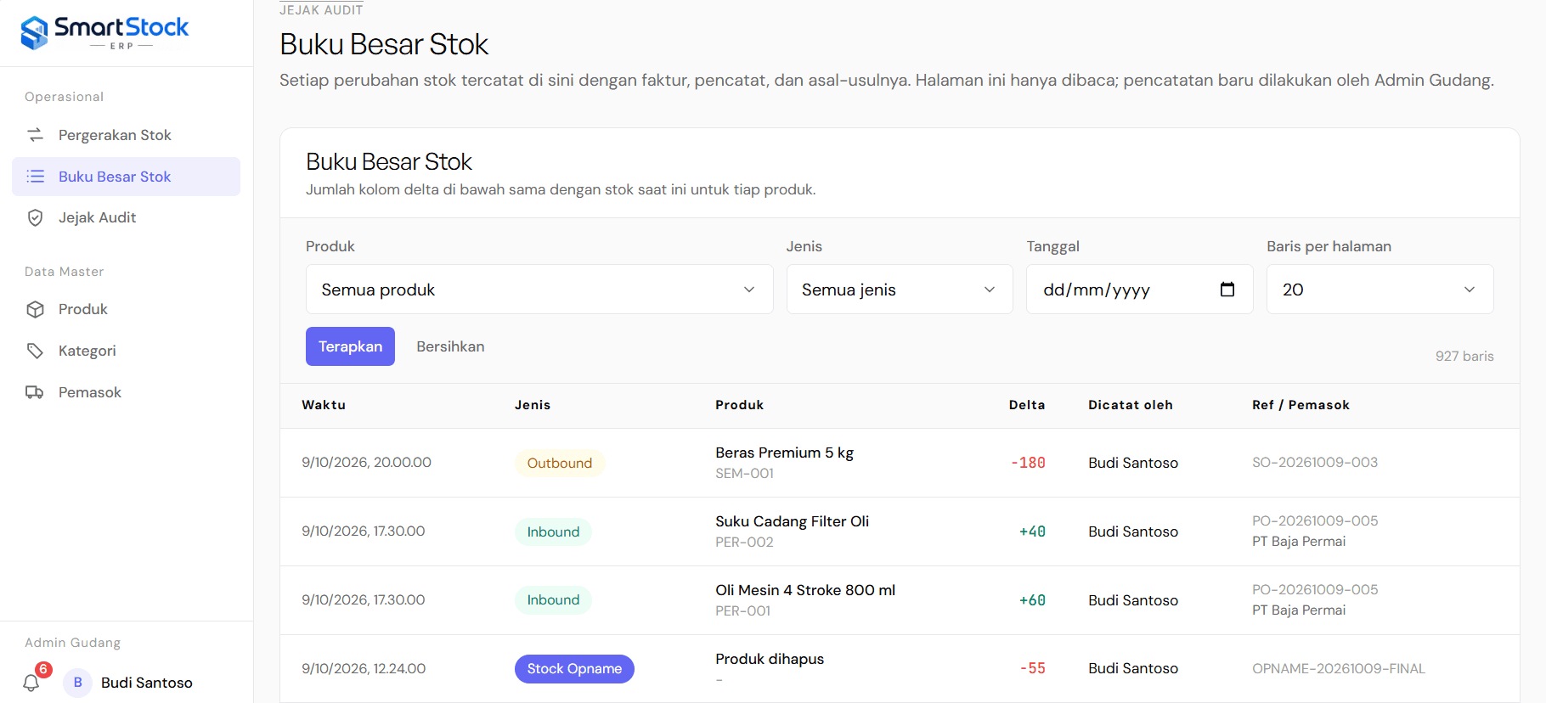Click the Tanggal date input field
Image resolution: width=1546 pixels, height=703 pixels.
(x=1139, y=290)
